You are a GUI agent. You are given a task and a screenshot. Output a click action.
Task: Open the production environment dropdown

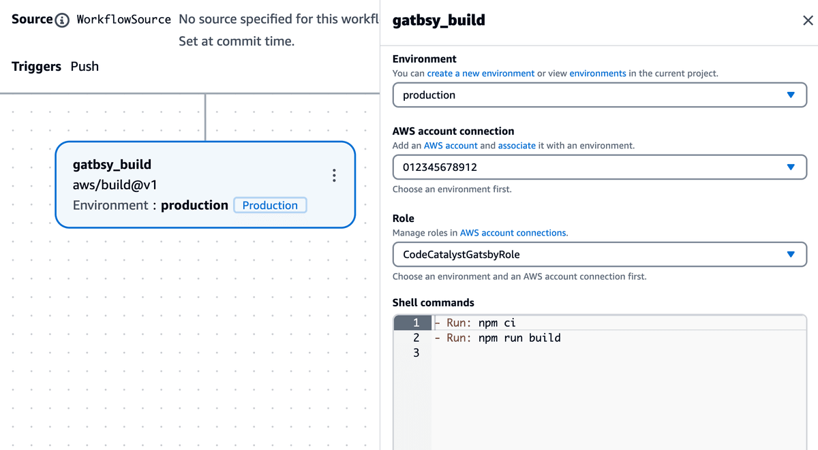point(600,95)
